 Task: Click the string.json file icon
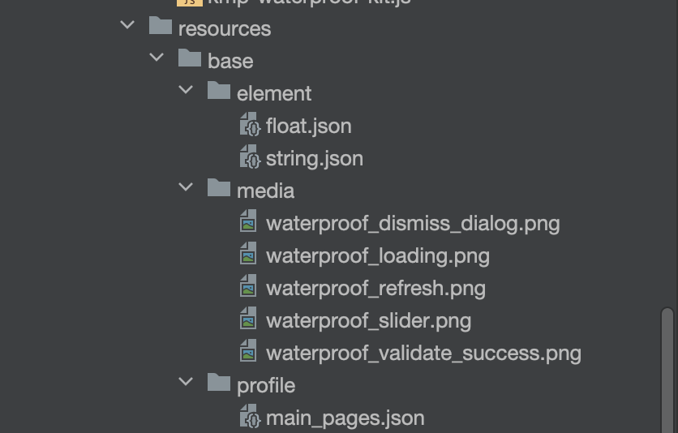[251, 156]
